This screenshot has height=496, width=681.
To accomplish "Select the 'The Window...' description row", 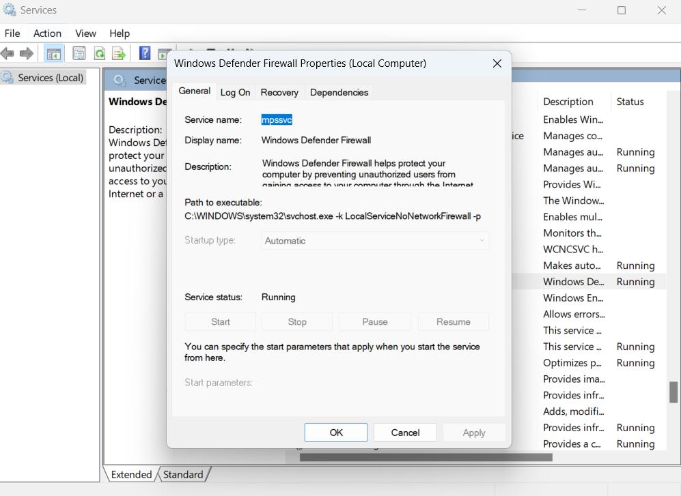I will pos(573,201).
